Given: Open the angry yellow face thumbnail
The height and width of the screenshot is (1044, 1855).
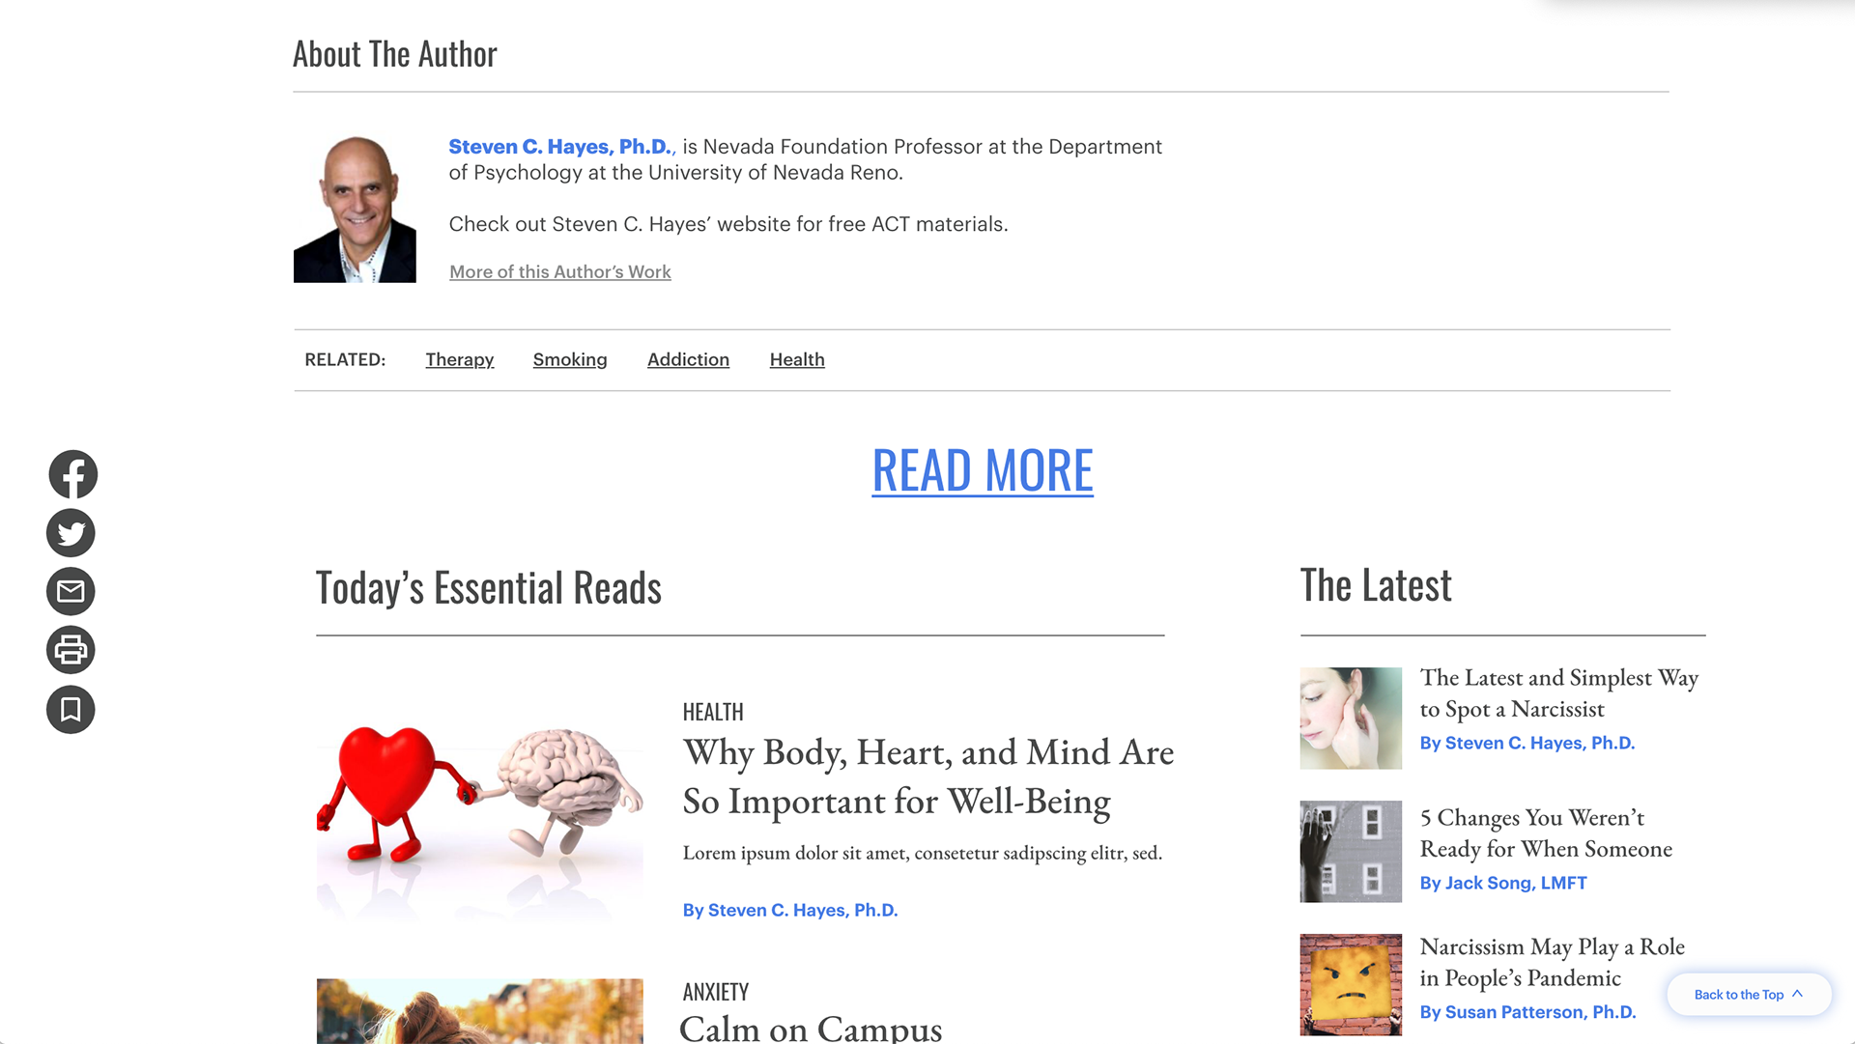Looking at the screenshot, I should coord(1351,984).
